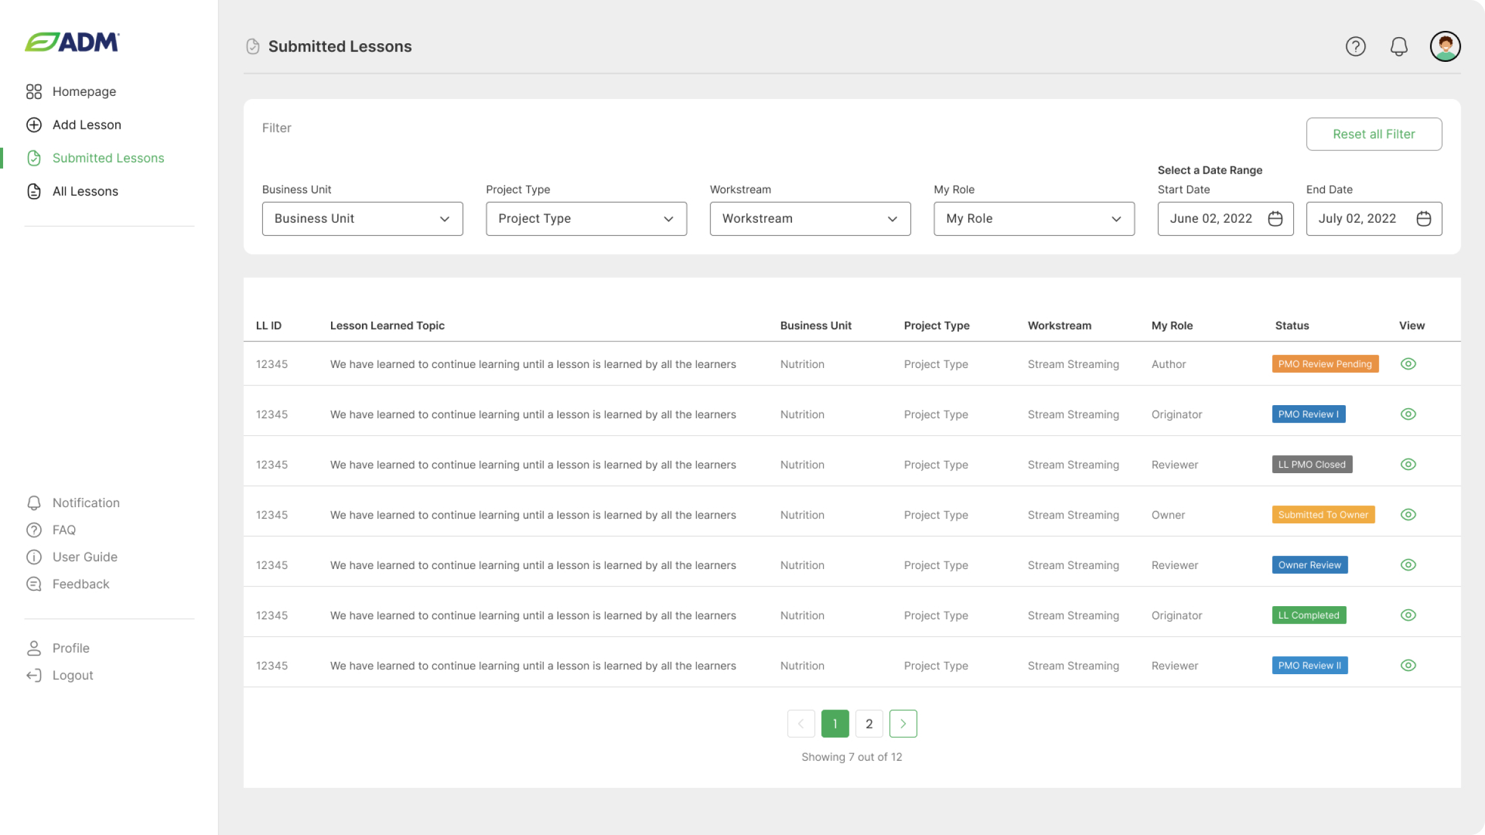Click the user avatar profile picture
Viewport: 1485px width, 835px height.
(1445, 46)
